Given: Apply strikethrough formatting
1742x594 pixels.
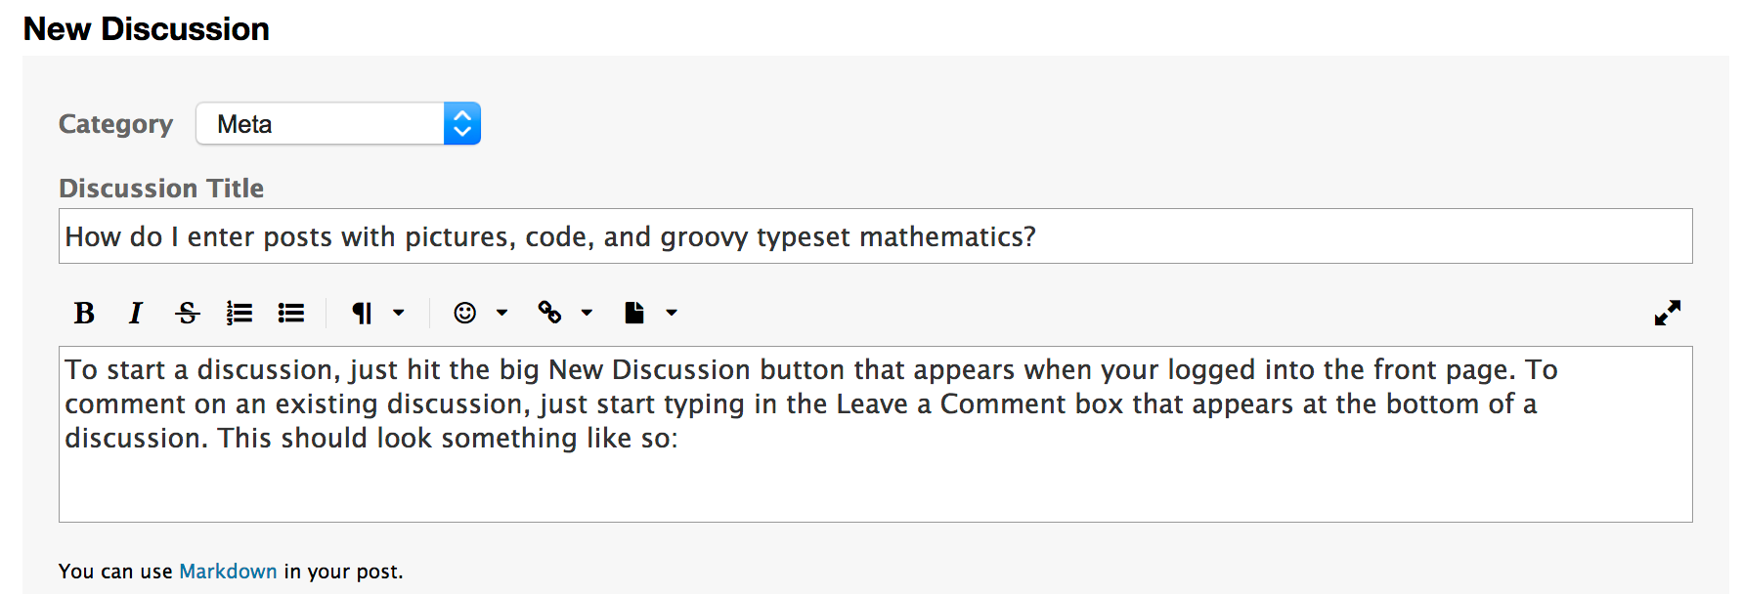Looking at the screenshot, I should pyautogui.click(x=187, y=313).
